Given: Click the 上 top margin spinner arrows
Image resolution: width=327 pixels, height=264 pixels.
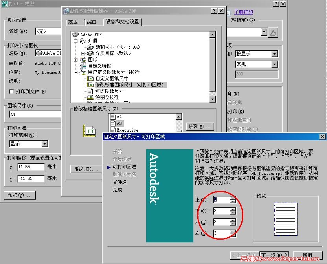Looking at the screenshot, I should pyautogui.click(x=233, y=200).
